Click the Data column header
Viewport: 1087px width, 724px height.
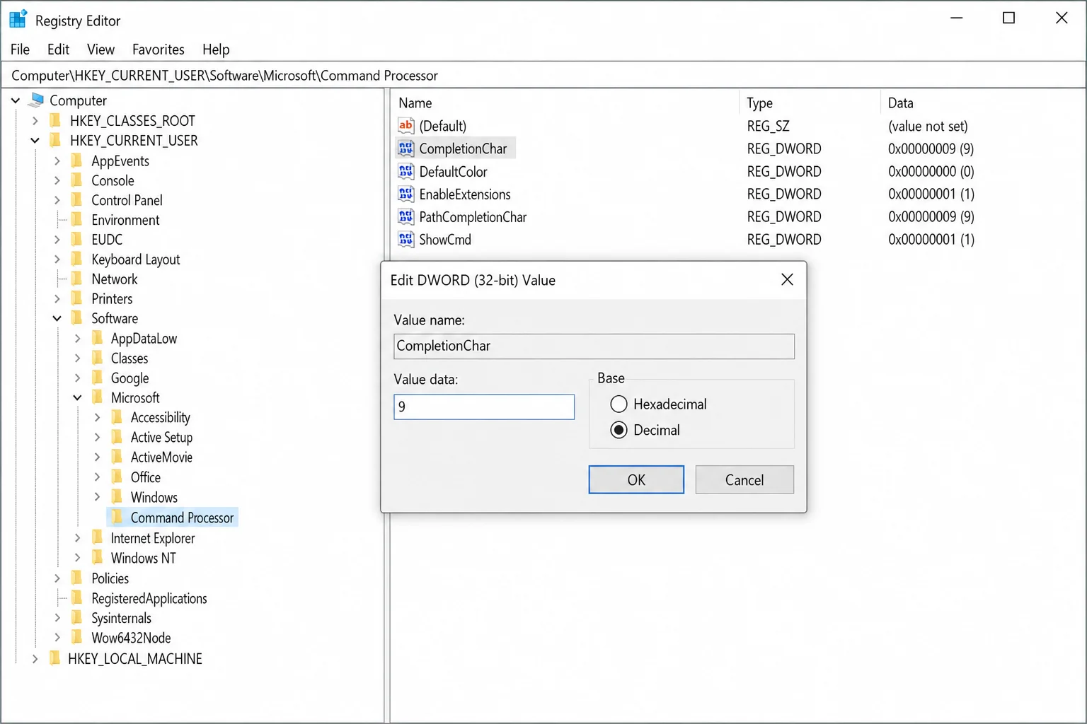[982, 103]
